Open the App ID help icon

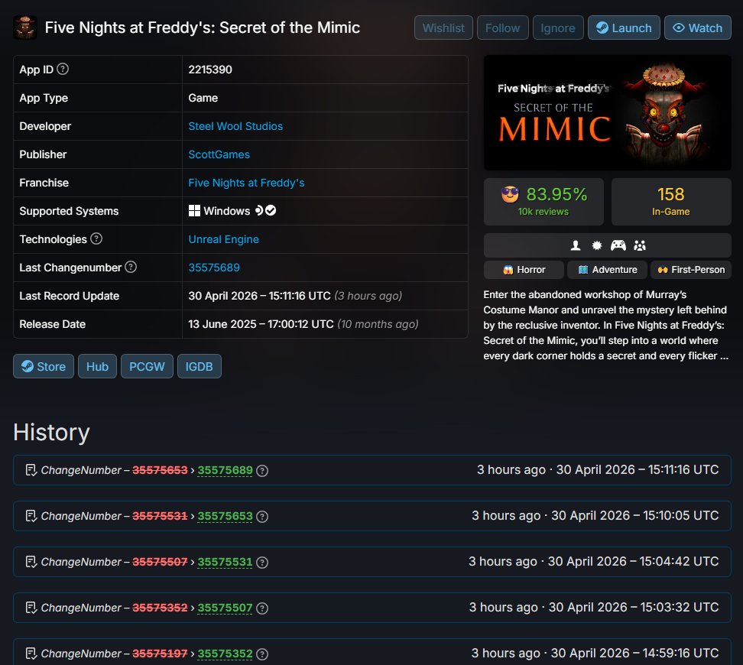coord(63,70)
